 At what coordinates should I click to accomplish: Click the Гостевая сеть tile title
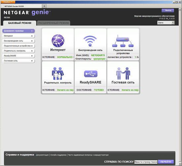[123, 82]
